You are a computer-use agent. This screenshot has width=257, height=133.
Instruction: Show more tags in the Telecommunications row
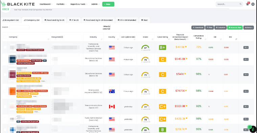click(37, 112)
